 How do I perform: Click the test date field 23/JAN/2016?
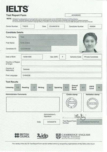(56, 26)
